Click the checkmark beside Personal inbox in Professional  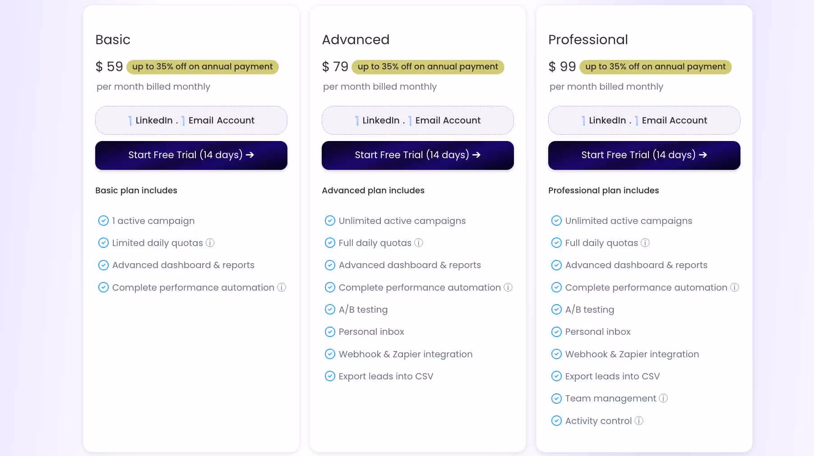pyautogui.click(x=556, y=332)
